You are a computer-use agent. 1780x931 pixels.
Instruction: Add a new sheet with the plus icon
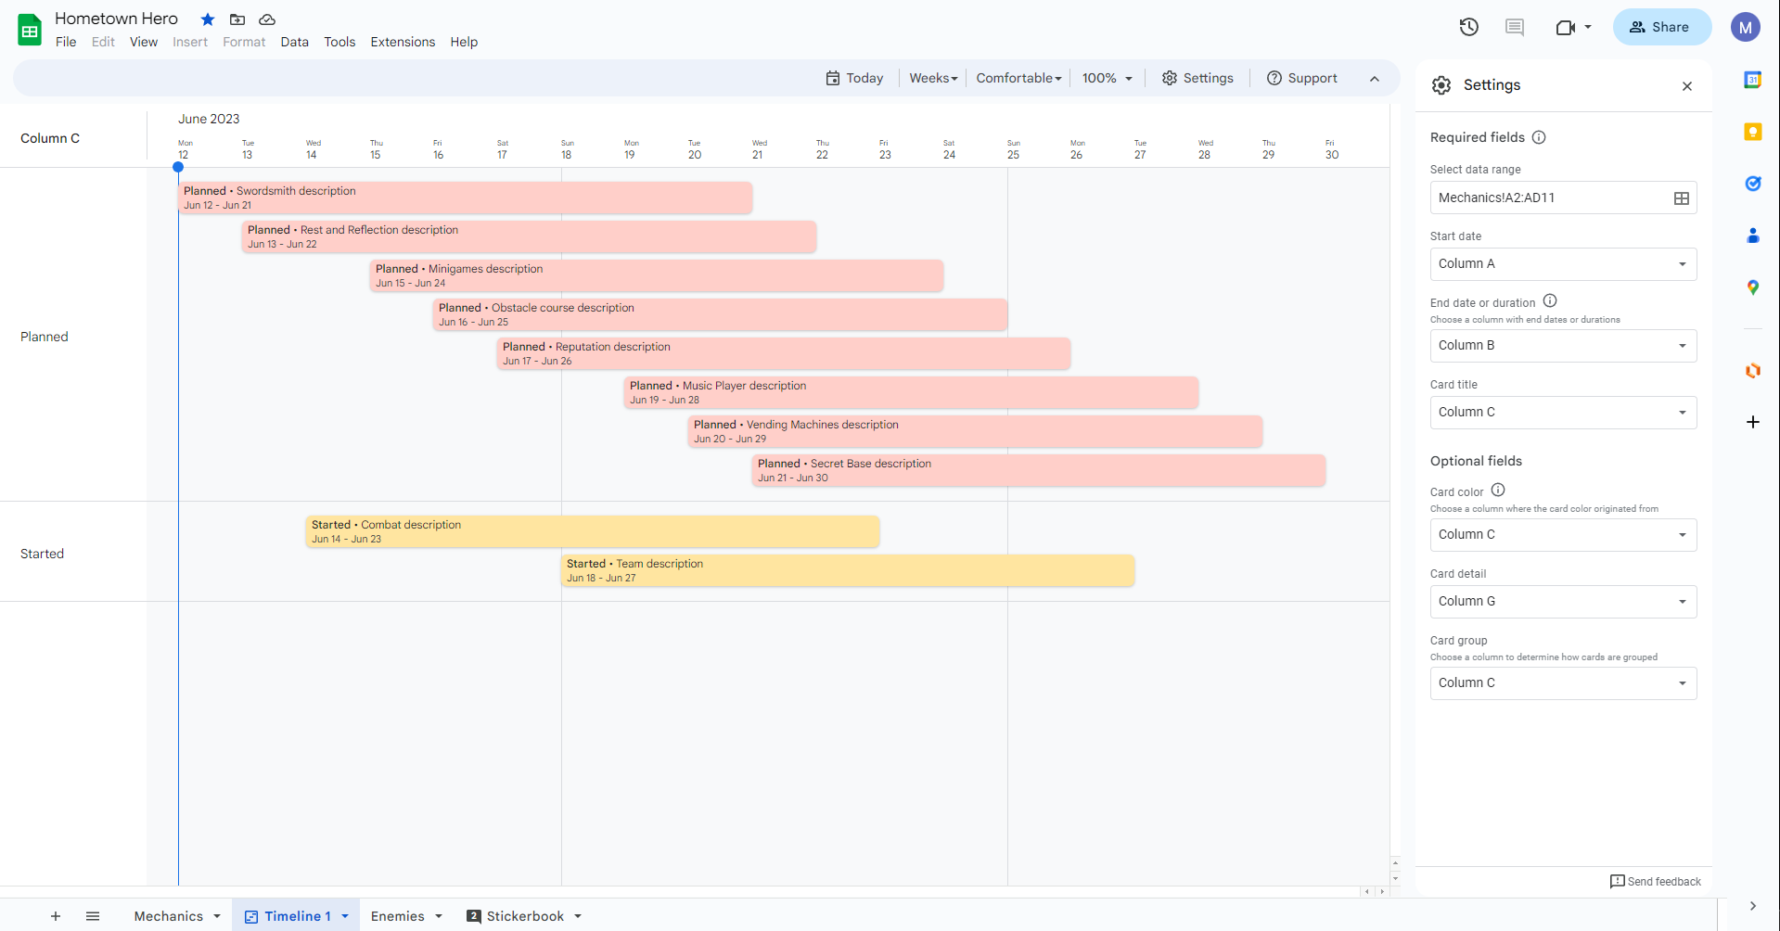click(x=56, y=915)
